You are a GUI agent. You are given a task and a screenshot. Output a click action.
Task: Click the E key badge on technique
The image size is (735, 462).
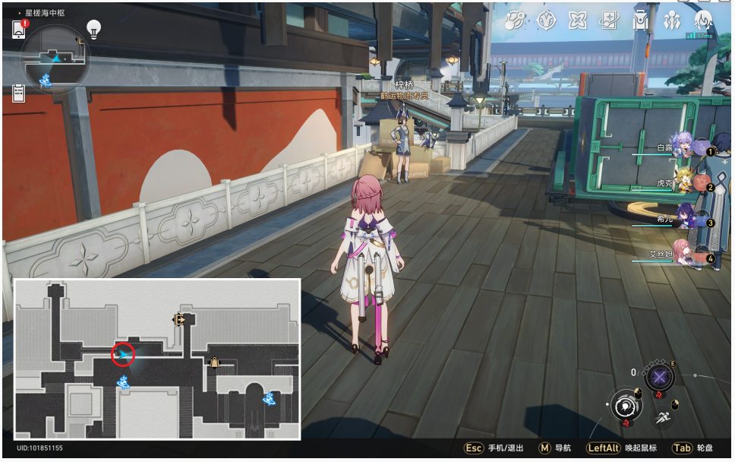click(x=673, y=364)
